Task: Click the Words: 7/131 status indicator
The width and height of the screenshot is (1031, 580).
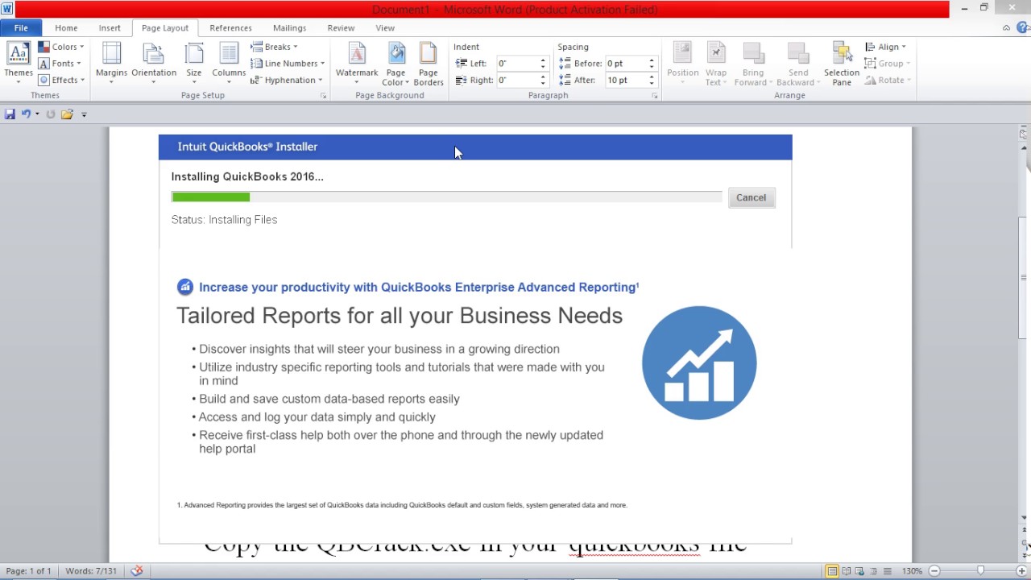Action: click(91, 571)
